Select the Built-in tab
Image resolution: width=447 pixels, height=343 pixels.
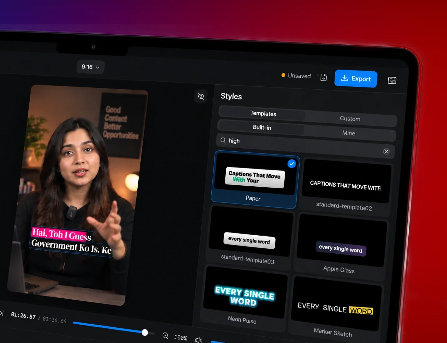[x=261, y=127]
